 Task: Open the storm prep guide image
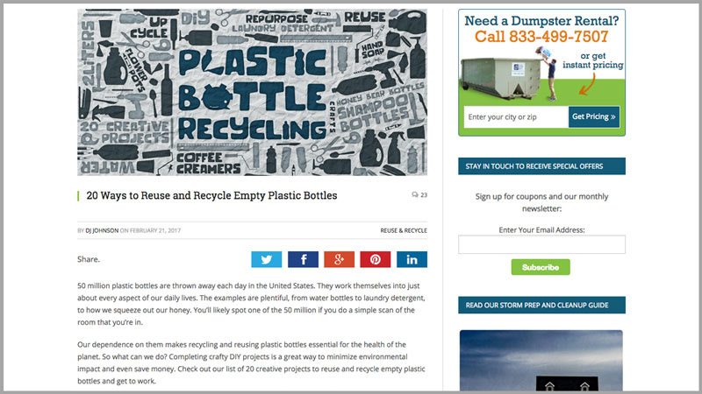(x=541, y=361)
